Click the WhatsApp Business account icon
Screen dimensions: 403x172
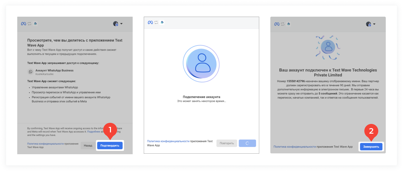tap(31, 72)
